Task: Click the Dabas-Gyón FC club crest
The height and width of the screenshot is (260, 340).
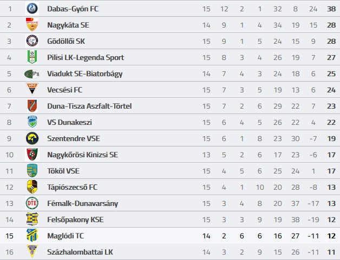Action: point(32,9)
